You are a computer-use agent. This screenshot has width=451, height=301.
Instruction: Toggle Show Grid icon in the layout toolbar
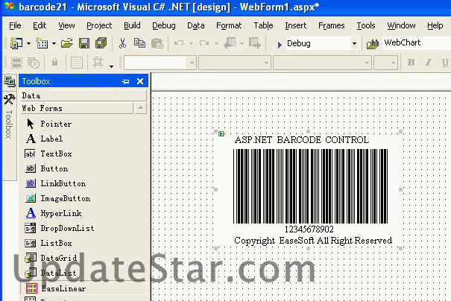[77, 63]
